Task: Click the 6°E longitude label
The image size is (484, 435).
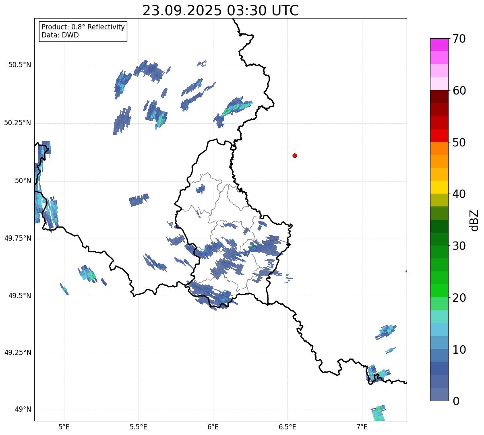Action: point(213,427)
